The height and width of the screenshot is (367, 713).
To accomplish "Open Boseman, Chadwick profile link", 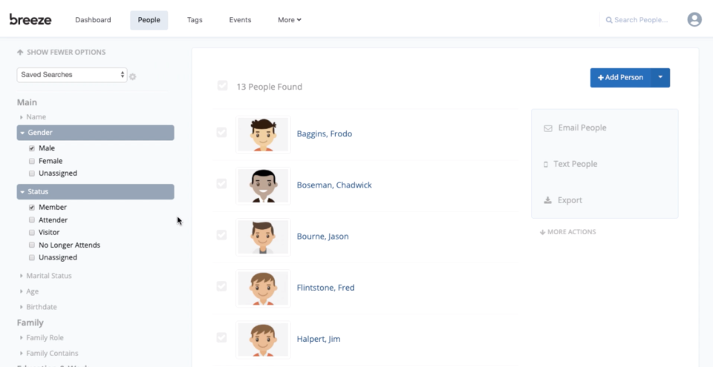I will click(x=334, y=185).
